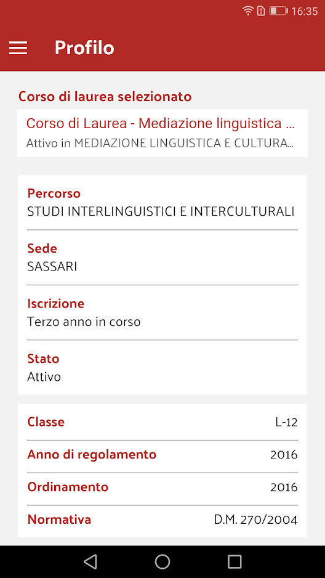Tap the Attivo in MEDIAZIONE LINGUISTICA subtitle
This screenshot has height=578, width=325.
(x=160, y=144)
